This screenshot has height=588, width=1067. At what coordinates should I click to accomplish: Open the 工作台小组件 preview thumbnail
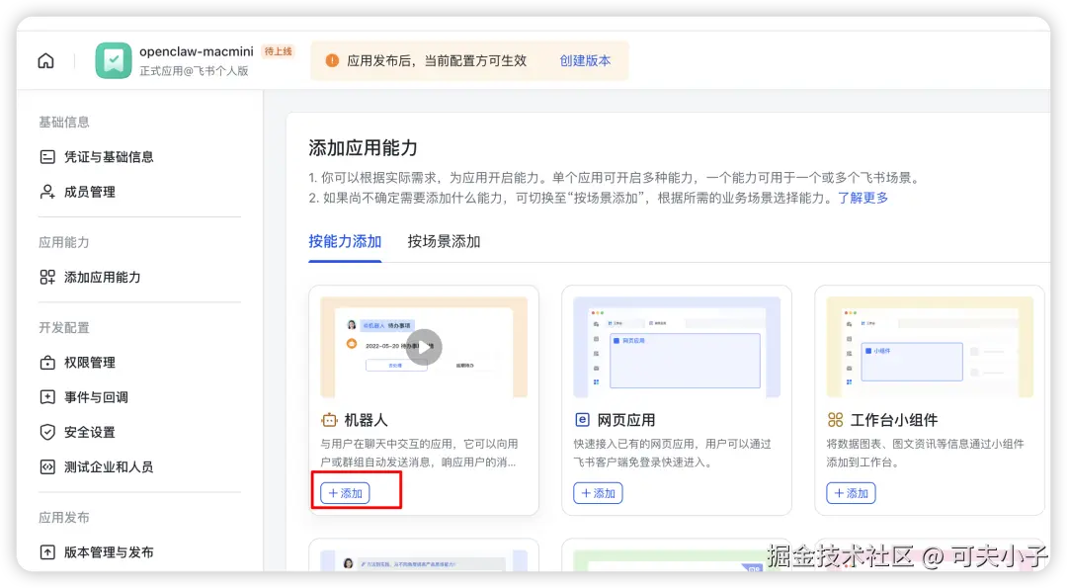point(931,347)
